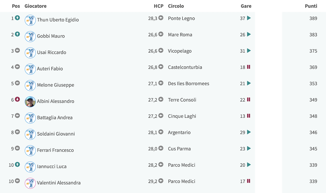
Task: Click grey HCP arrow beside 27,1 for Melone Giuseppe
Action: (161, 83)
